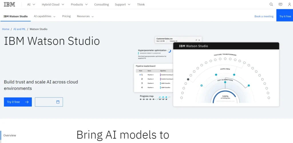293x143 pixels.
Task: Open the AI and ML breadcrumb link
Action: point(19,29)
